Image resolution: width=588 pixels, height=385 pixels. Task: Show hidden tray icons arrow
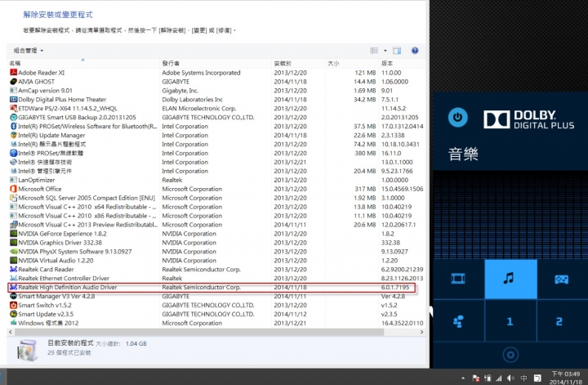[463, 378]
